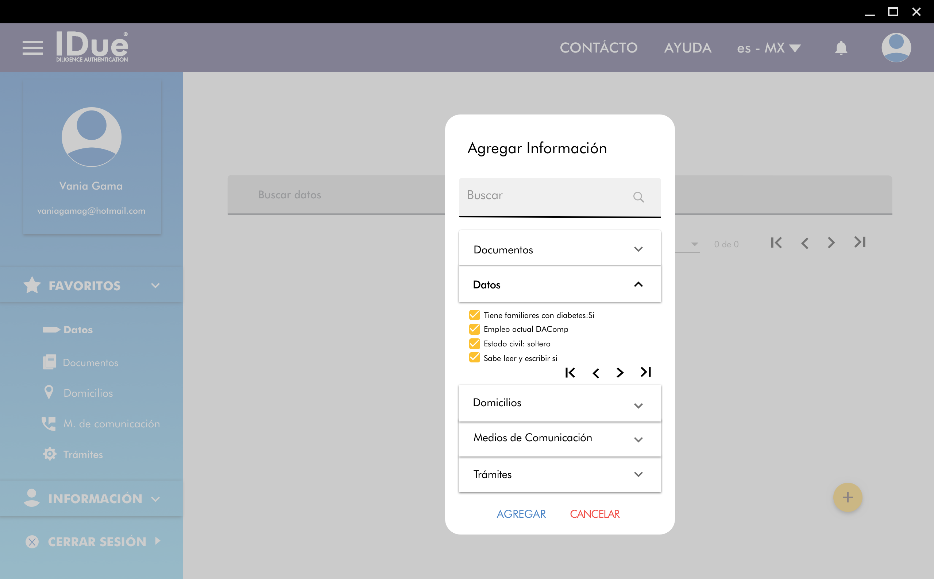The image size is (934, 579).
Task: Click the CANCELAR button
Action: click(595, 513)
